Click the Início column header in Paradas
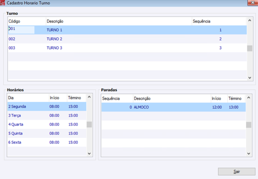 (x=219, y=99)
